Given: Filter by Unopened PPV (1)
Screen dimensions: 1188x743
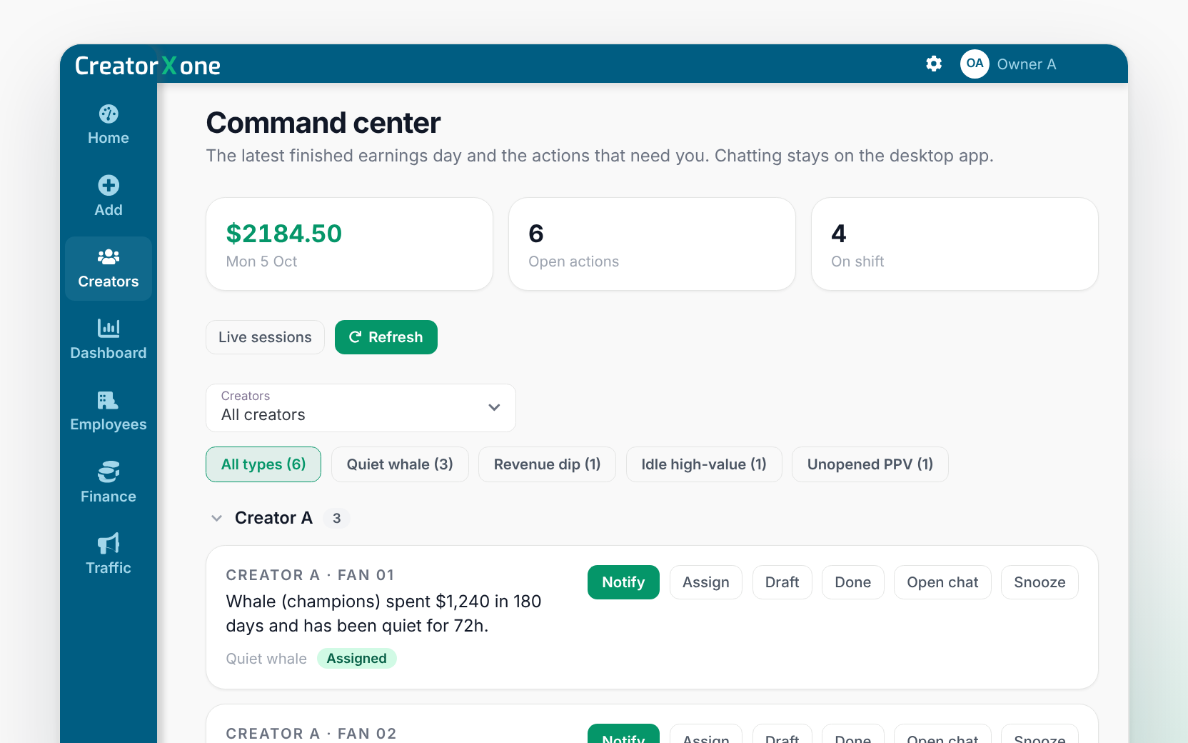Looking at the screenshot, I should pyautogui.click(x=870, y=464).
